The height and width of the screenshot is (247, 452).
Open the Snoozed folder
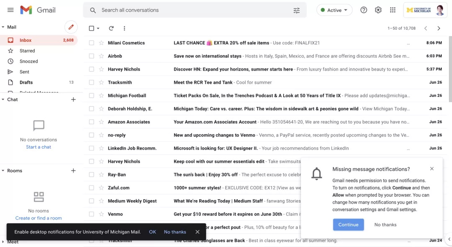(x=39, y=62)
